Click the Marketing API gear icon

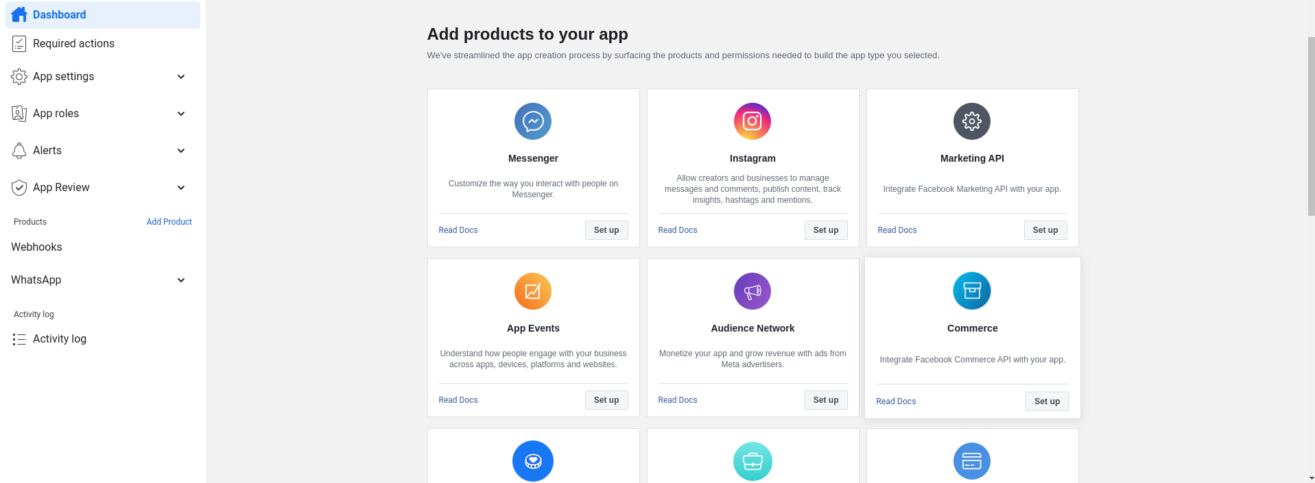[972, 121]
